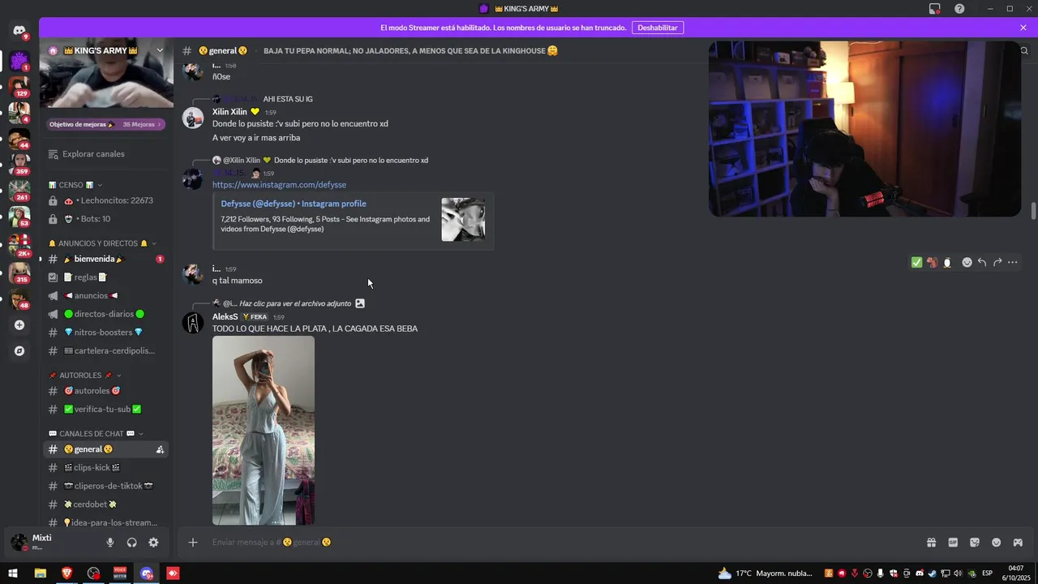
Task: Open directos-diarios channel
Action: pyautogui.click(x=105, y=314)
